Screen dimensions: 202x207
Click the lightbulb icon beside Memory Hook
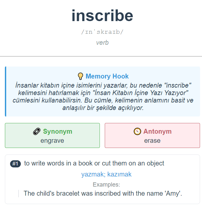[80, 76]
